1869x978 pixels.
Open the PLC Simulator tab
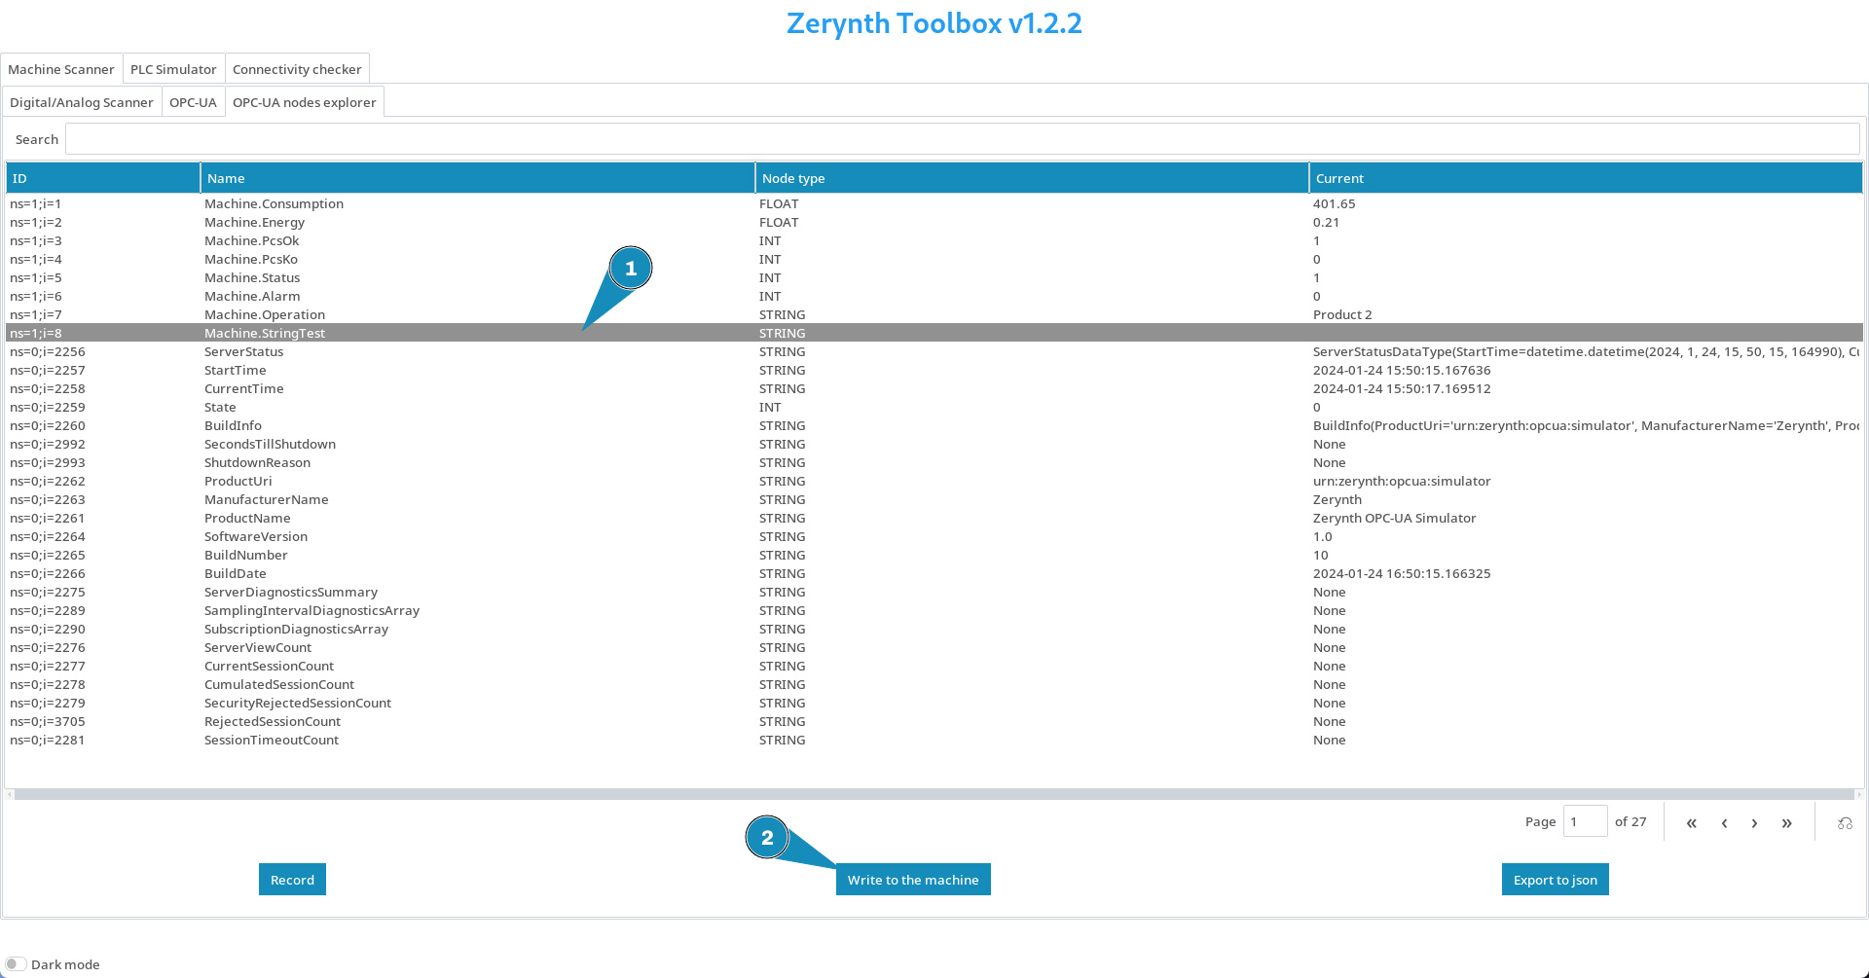(x=173, y=69)
